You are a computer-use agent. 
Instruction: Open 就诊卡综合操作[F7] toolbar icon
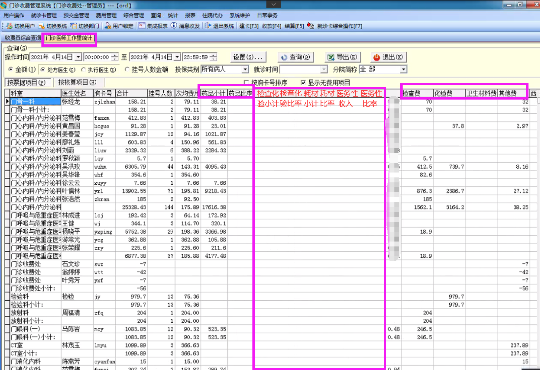[x=311, y=26]
